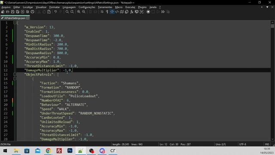This screenshot has width=275, height=155.
Task: Open the Macro menu
Action: pyautogui.click(x=119, y=7)
